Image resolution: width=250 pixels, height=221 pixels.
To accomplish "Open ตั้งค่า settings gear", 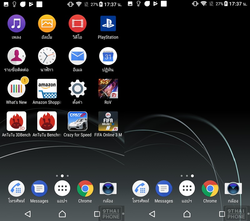I will point(77,89).
